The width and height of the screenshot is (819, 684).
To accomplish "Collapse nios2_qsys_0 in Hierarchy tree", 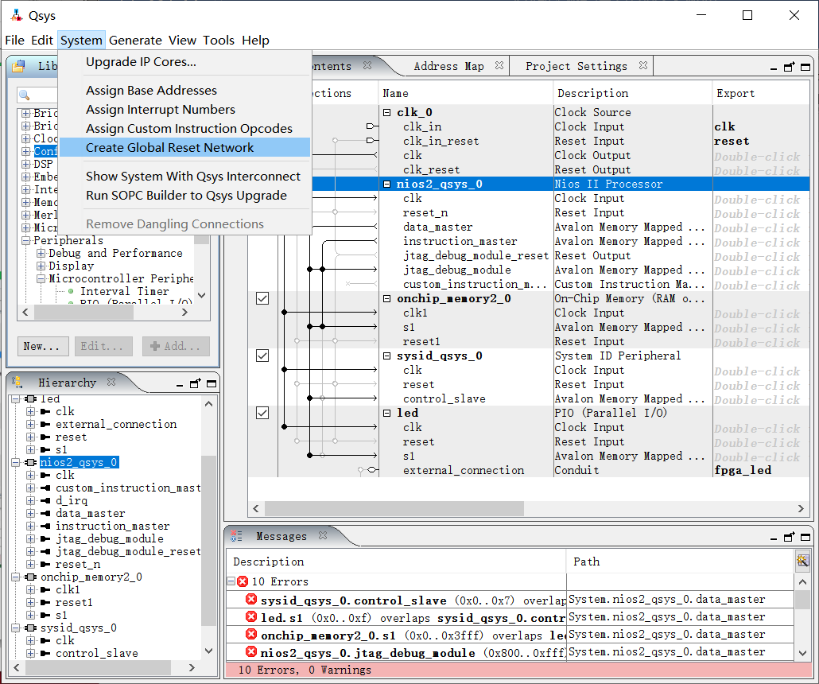I will (15, 462).
